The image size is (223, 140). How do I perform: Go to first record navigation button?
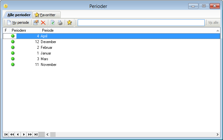6,134
